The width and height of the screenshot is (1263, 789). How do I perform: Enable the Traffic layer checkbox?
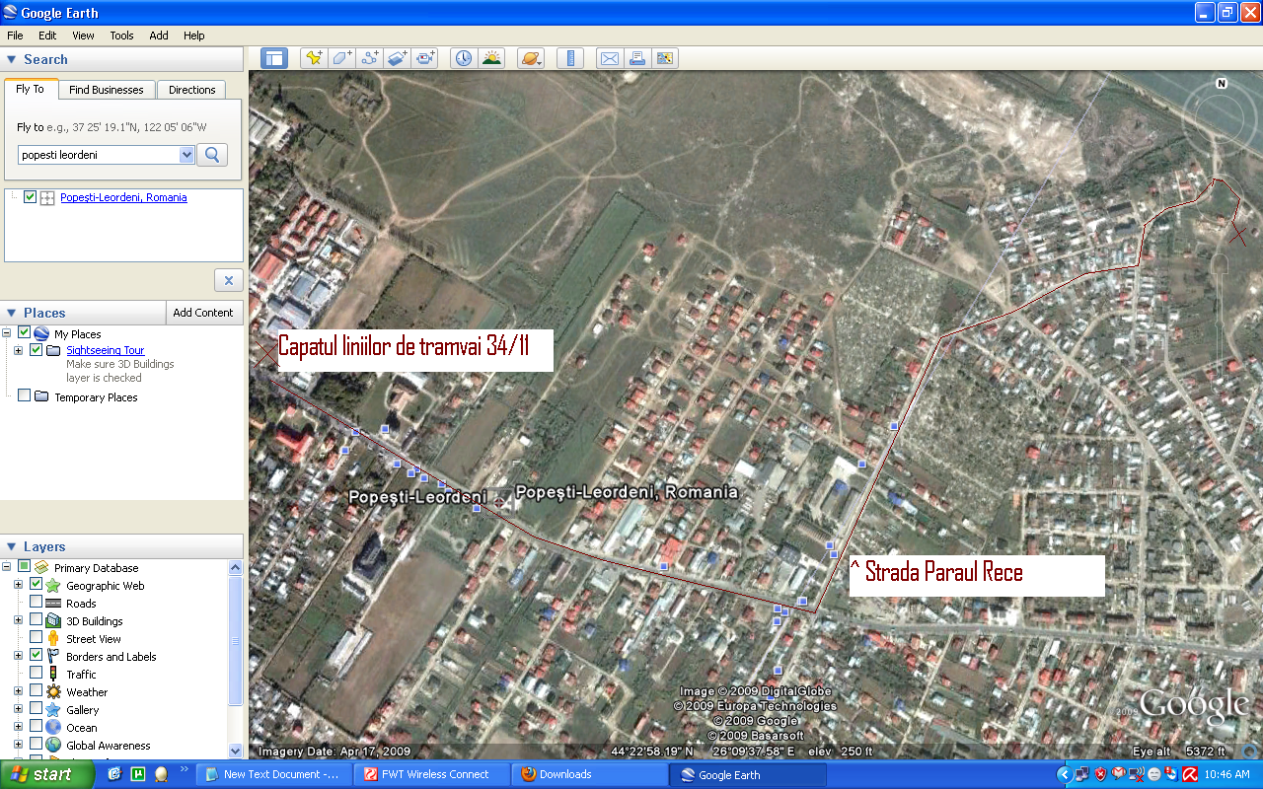point(36,674)
